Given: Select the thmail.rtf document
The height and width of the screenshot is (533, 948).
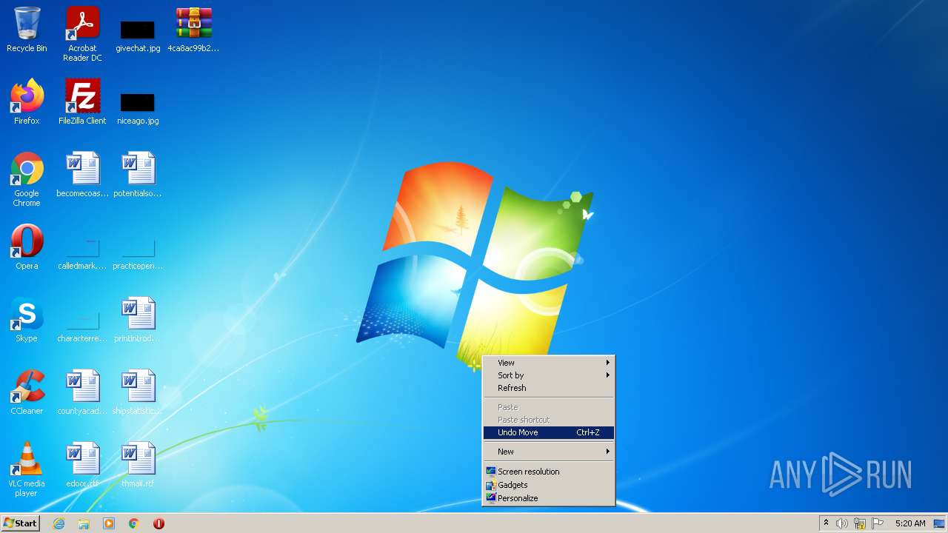Looking at the screenshot, I should coord(138,465).
